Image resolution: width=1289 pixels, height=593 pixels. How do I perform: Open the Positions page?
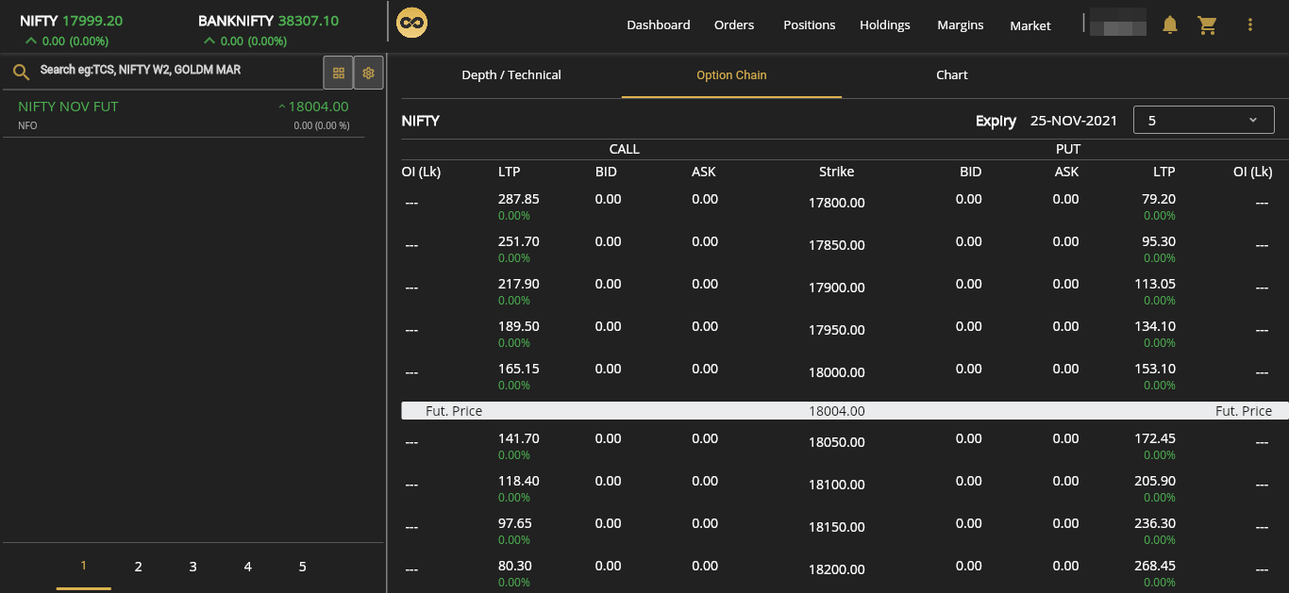click(x=809, y=25)
